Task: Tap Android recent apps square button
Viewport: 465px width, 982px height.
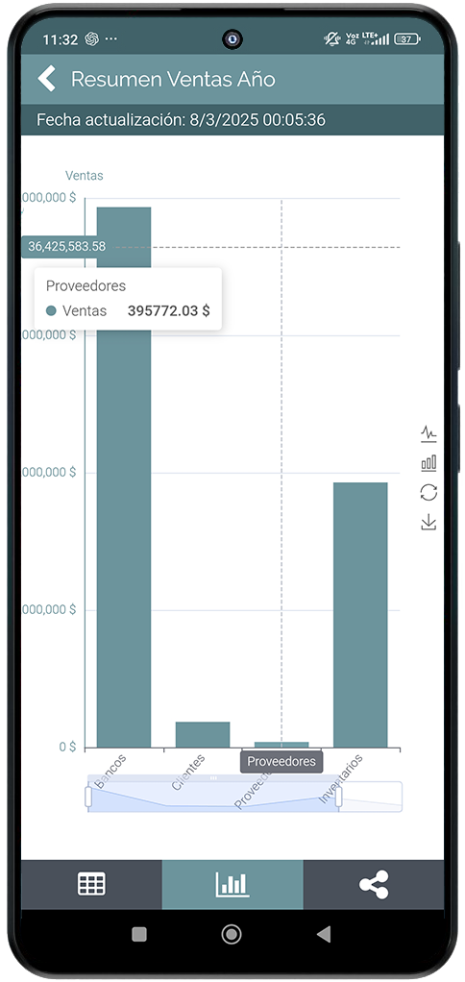Action: [x=139, y=934]
